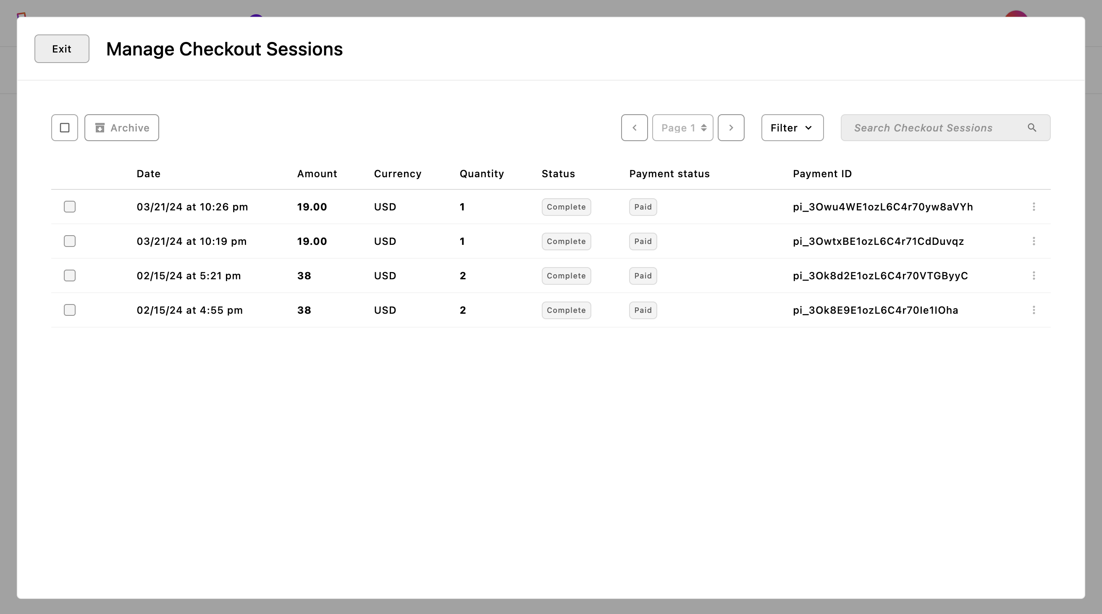Open options menu for the 10:19 pm session
Screen dimensions: 1102x614
[1034, 241]
